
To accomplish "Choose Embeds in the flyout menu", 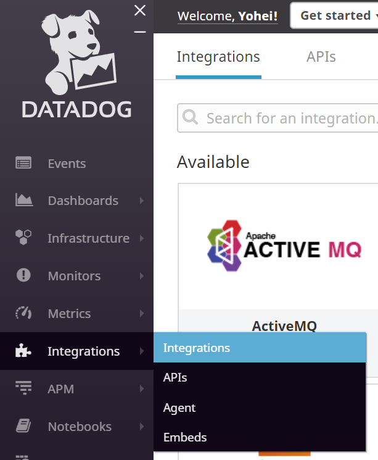I will point(185,437).
